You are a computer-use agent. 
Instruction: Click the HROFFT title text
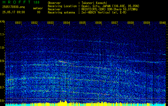click(17, 2)
